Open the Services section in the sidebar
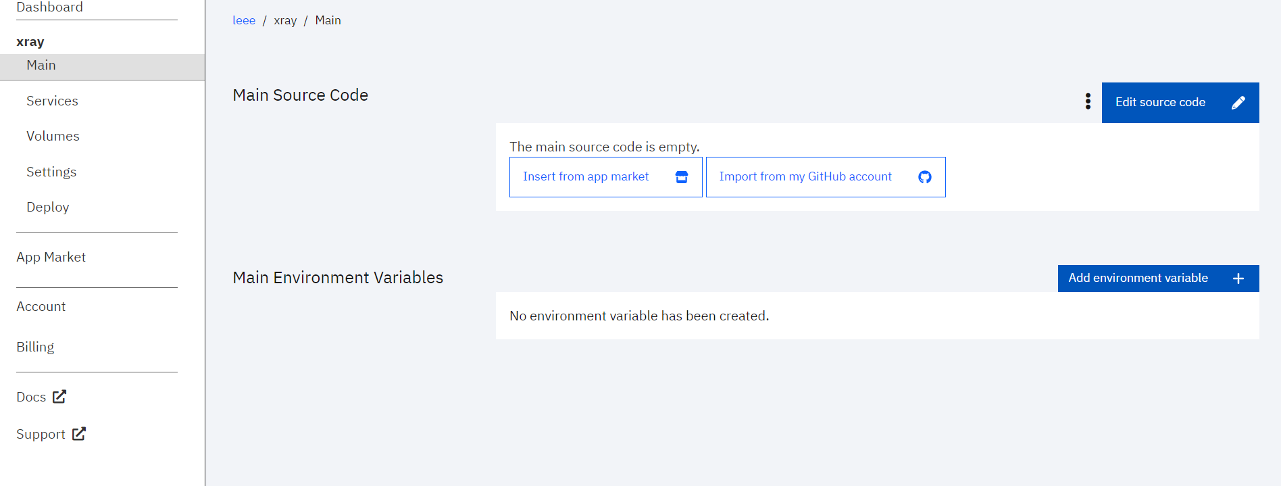1281x486 pixels. point(52,101)
